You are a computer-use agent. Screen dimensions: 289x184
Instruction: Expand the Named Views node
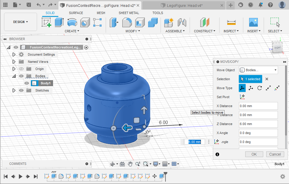14,62
